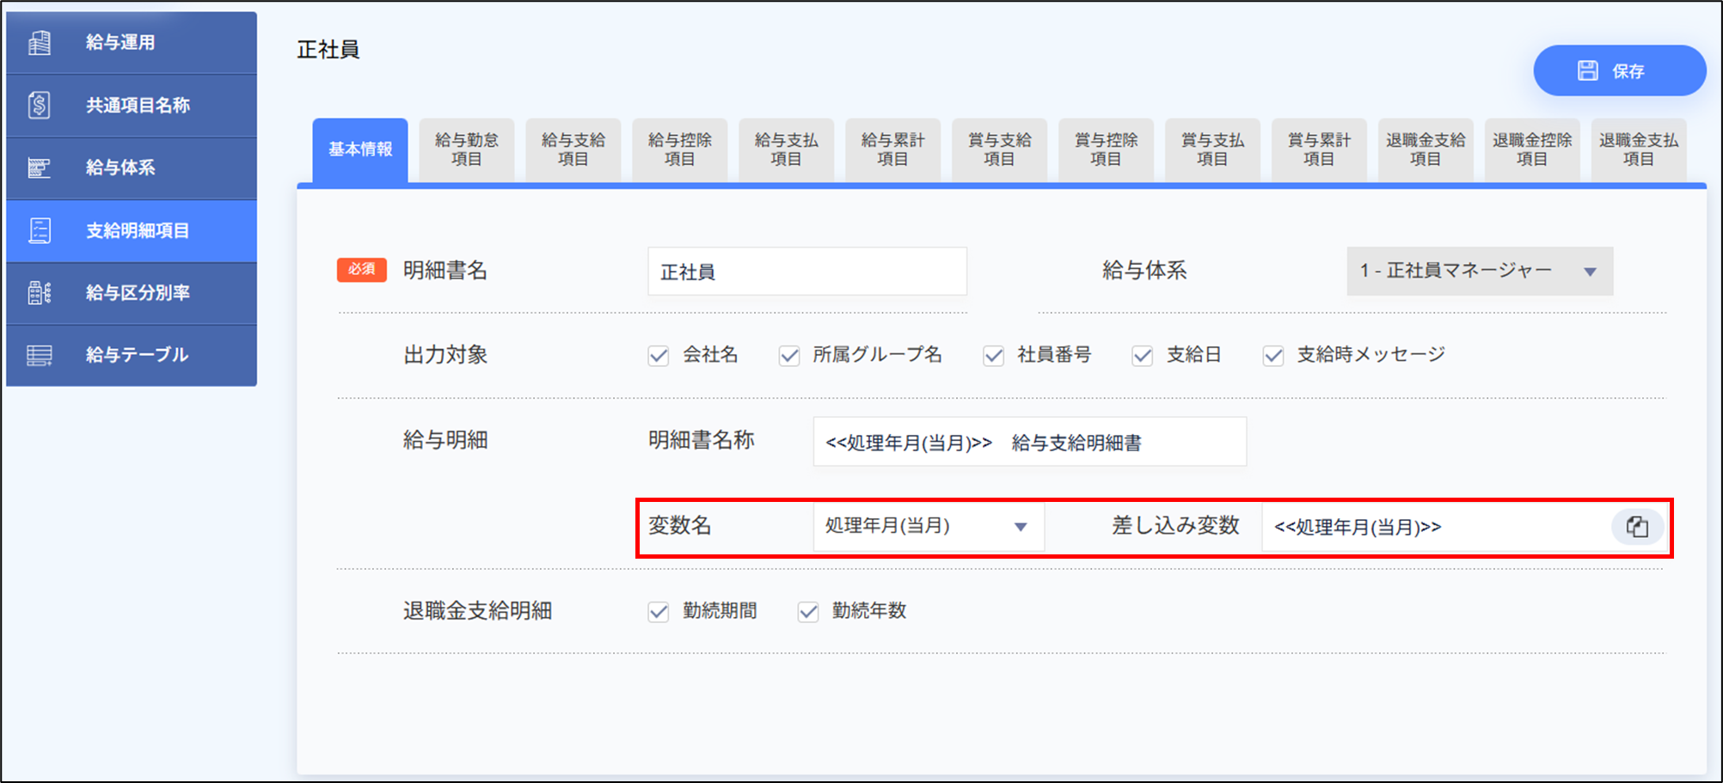The height and width of the screenshot is (783, 1723).
Task: Copy the 差し込み変数 value with copy icon
Action: coord(1637,527)
